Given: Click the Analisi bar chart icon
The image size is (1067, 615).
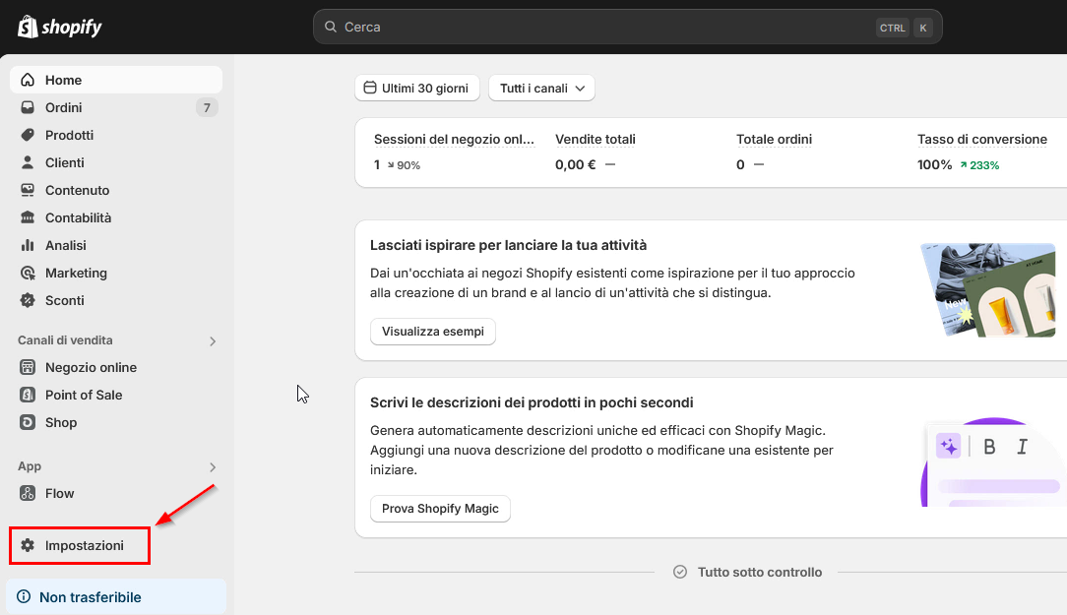Looking at the screenshot, I should click(x=28, y=245).
